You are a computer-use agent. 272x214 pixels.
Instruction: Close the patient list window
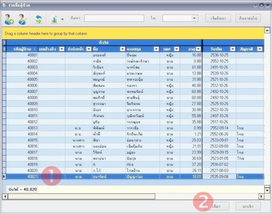tap(268, 5)
